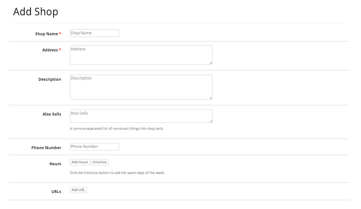
Task: Focus the Address text area
Action: [x=141, y=55]
